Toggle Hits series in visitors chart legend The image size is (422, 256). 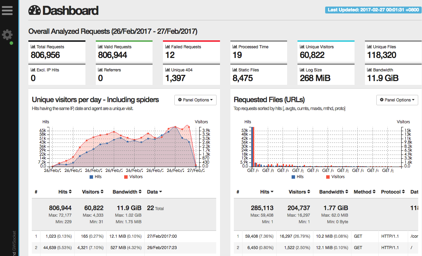[95, 177]
